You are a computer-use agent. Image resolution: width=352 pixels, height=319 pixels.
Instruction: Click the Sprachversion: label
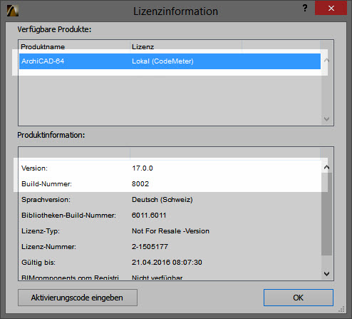coord(46,200)
